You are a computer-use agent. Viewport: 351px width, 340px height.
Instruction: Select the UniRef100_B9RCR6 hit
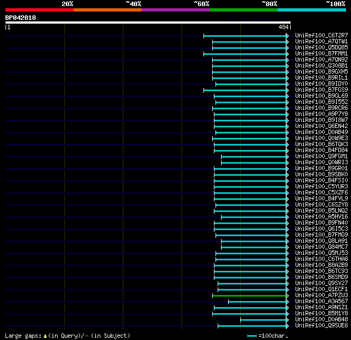click(x=321, y=108)
